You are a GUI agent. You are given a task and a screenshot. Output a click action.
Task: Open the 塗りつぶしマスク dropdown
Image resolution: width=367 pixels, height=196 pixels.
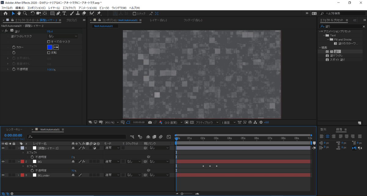tap(63, 36)
